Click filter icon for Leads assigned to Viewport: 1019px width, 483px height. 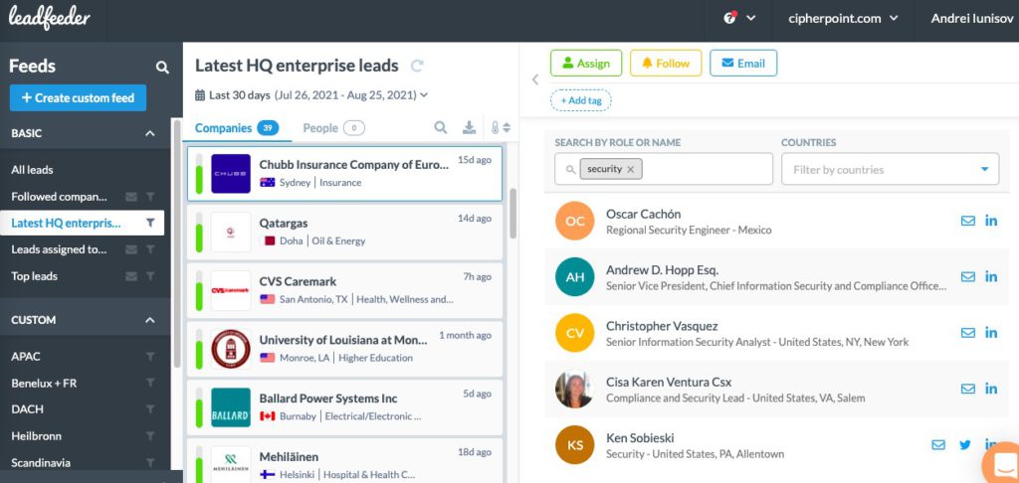click(151, 249)
